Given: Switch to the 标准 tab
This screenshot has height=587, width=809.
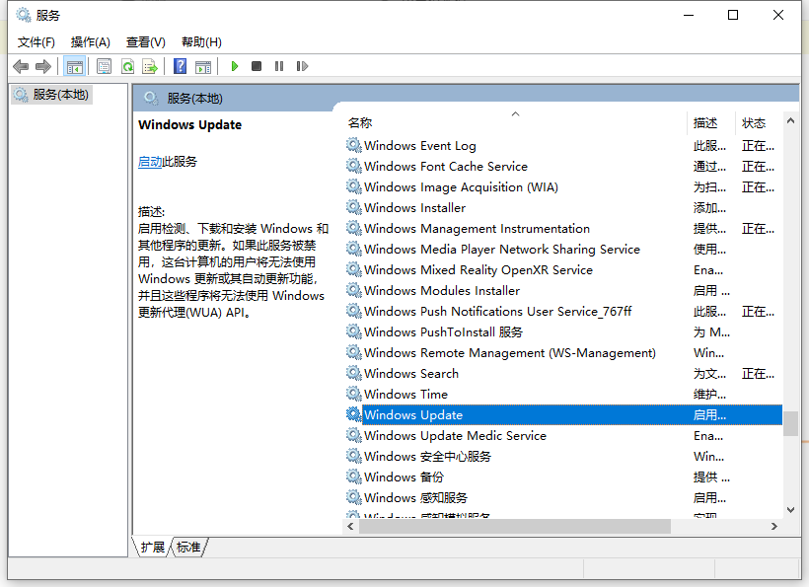Looking at the screenshot, I should 188,547.
